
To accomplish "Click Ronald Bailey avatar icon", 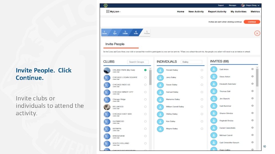I will click(160, 70).
